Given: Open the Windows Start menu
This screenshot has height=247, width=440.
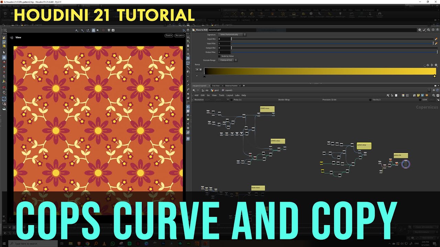Looking at the screenshot, I should click(x=4, y=244).
